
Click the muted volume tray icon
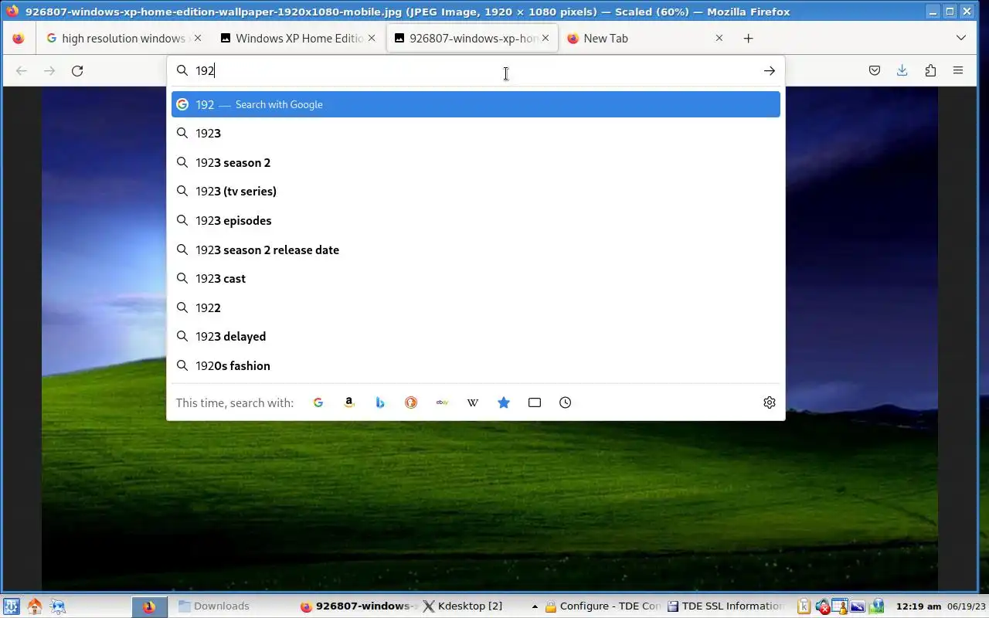coord(823,606)
